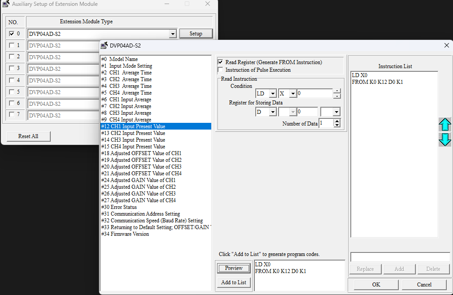Close the DVP04AD-S2 dialog window
453x295 pixels.
tap(446, 45)
